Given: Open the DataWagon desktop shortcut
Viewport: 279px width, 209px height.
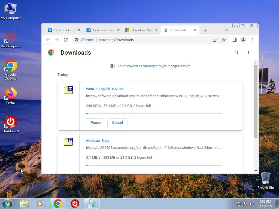Looking at the screenshot, I should (11, 40).
